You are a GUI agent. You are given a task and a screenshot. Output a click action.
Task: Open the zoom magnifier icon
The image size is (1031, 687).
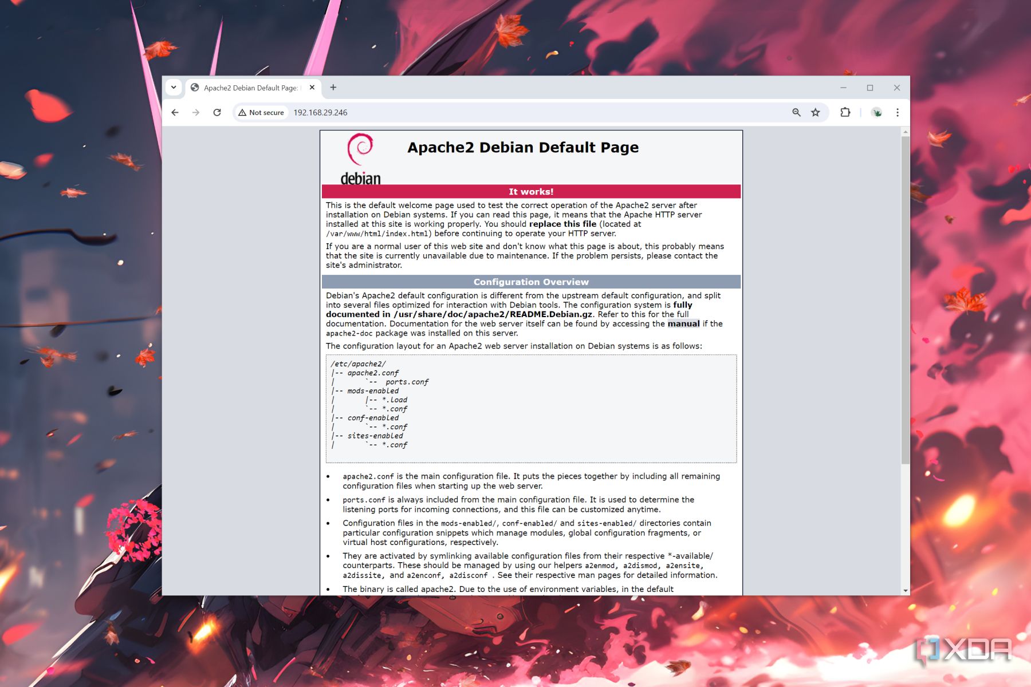(796, 113)
